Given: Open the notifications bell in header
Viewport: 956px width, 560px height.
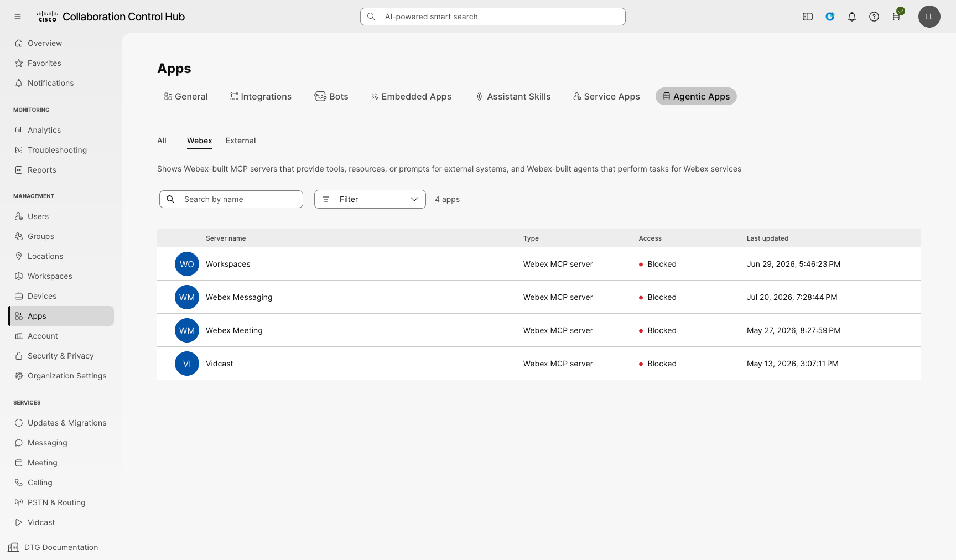Looking at the screenshot, I should tap(852, 17).
